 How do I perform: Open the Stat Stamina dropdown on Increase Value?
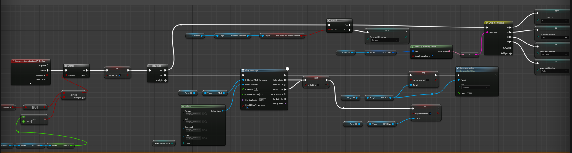476,87
